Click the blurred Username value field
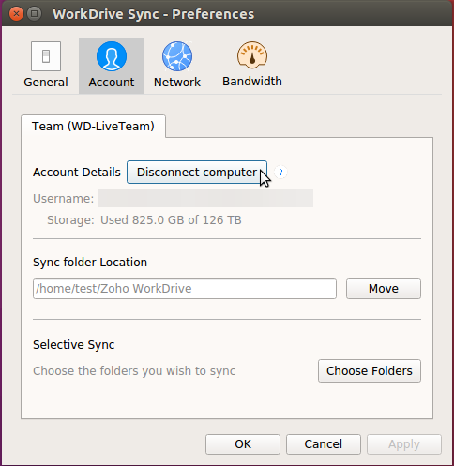Screen dimensions: 454x466 pyautogui.click(x=205, y=198)
